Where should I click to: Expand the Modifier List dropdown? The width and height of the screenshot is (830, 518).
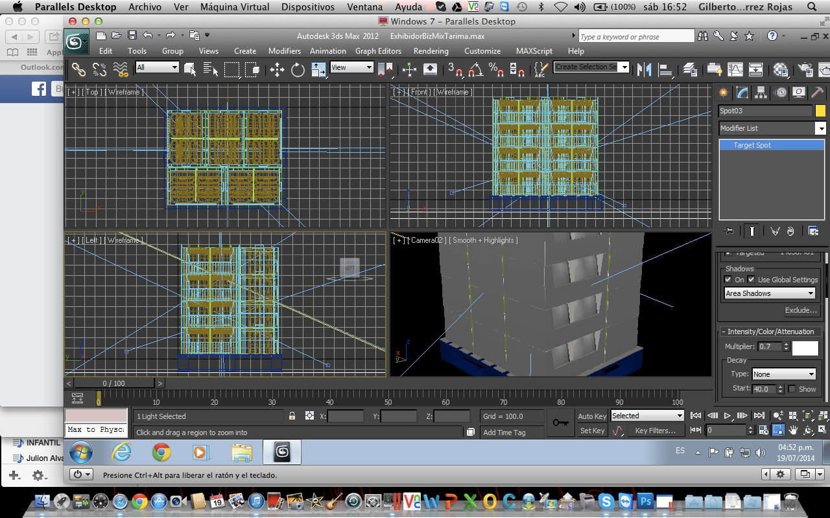pyautogui.click(x=820, y=128)
